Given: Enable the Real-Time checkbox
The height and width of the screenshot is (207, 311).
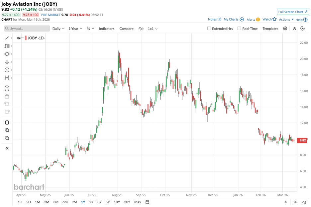Looking at the screenshot, I should [240, 28].
